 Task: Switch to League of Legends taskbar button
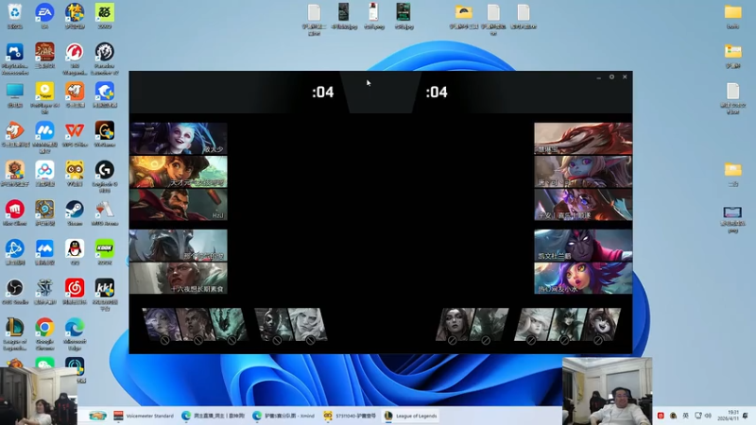411,416
